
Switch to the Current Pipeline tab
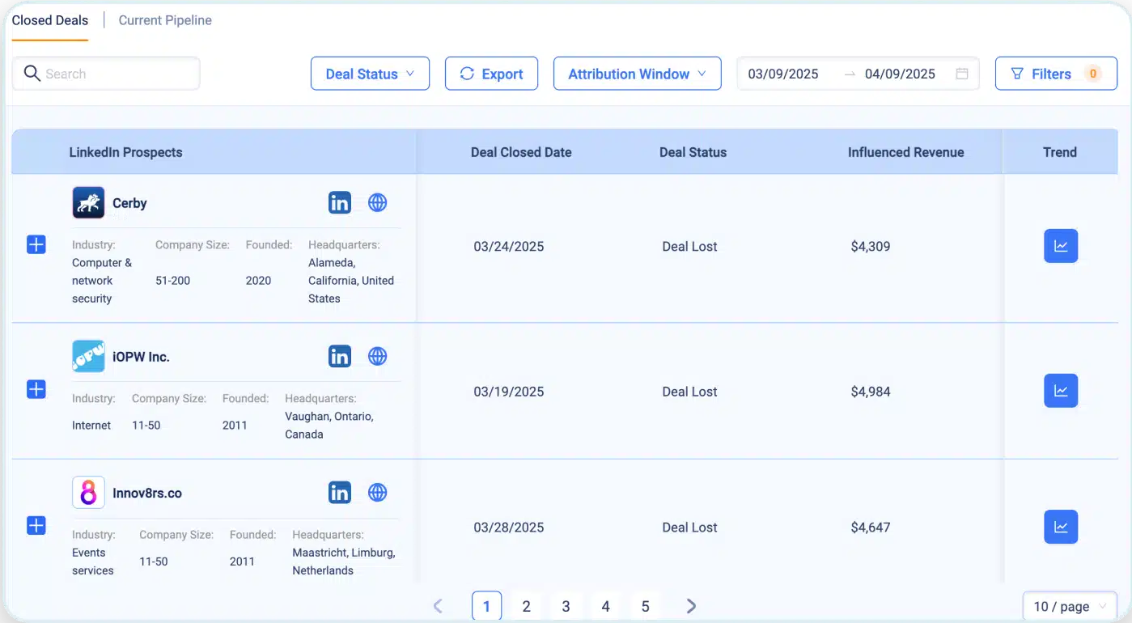pyautogui.click(x=165, y=20)
